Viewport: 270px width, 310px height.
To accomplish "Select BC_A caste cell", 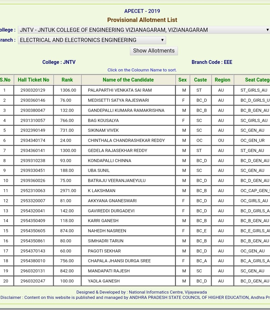I will click(x=200, y=261).
